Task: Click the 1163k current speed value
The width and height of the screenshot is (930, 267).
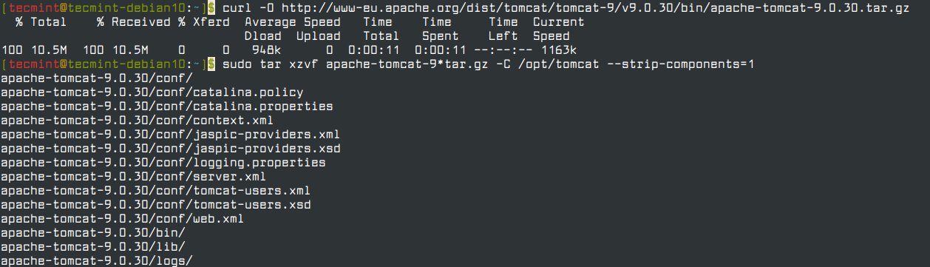Action: click(x=558, y=50)
